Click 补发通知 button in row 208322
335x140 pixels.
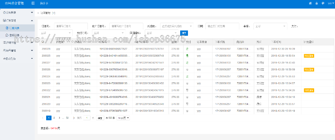coord(309,90)
